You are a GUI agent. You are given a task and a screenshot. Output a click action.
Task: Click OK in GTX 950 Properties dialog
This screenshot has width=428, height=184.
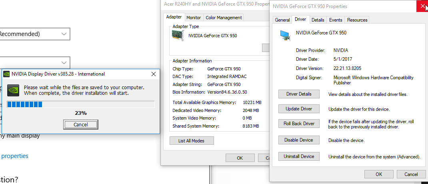tap(379, 174)
